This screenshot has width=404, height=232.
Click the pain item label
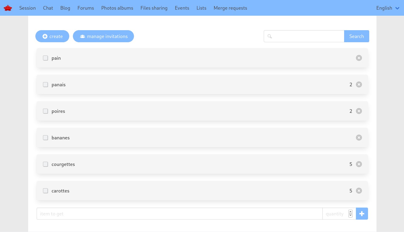click(56, 58)
